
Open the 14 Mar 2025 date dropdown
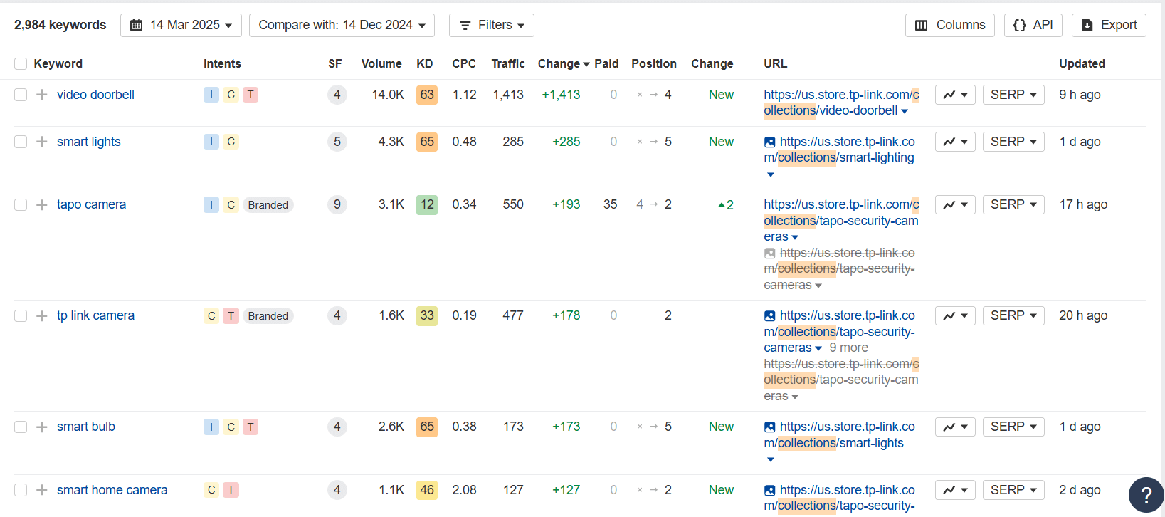[x=181, y=25]
